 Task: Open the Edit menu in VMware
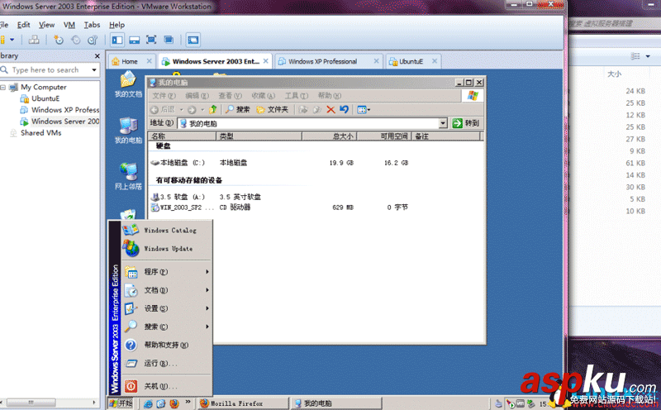[x=24, y=25]
